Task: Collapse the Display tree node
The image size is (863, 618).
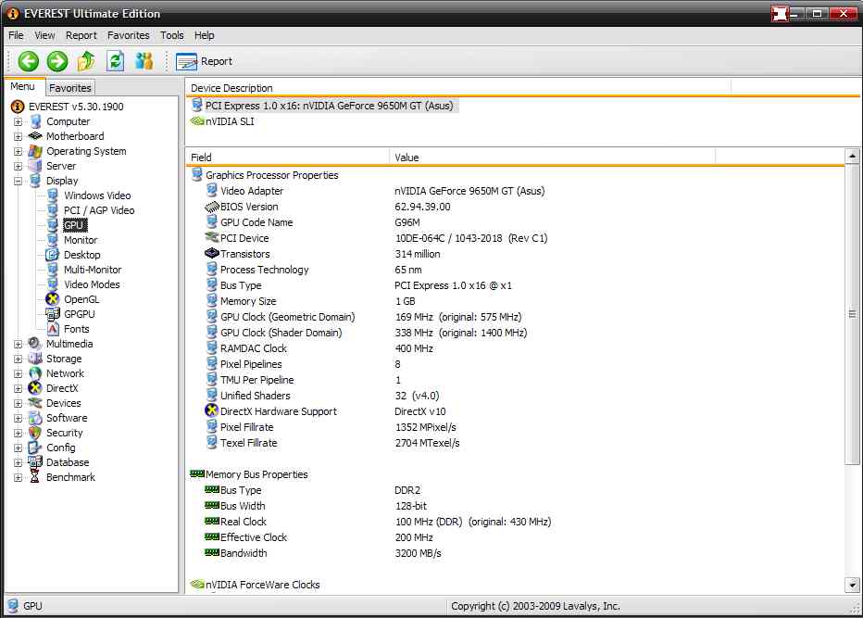Action: [19, 182]
